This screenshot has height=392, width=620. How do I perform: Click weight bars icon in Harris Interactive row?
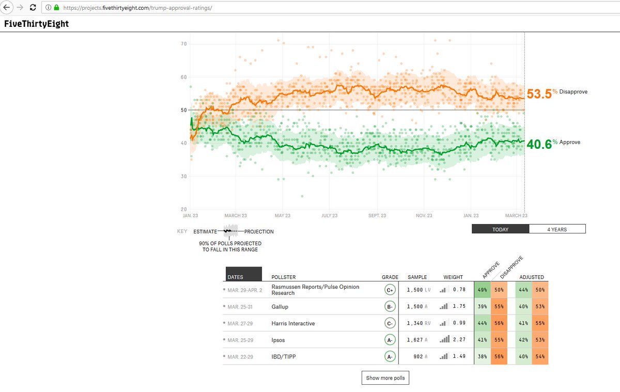[x=443, y=323]
